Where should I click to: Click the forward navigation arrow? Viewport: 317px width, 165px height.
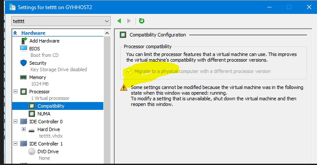[129, 21]
